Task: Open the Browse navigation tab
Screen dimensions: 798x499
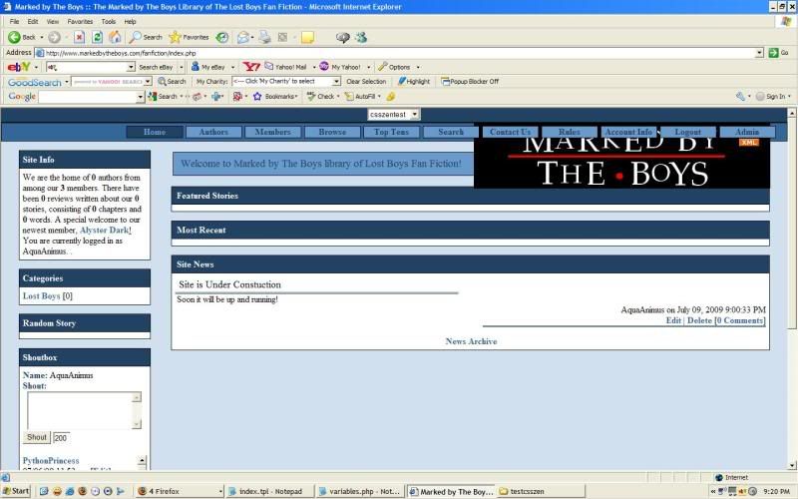Action: pyautogui.click(x=332, y=132)
